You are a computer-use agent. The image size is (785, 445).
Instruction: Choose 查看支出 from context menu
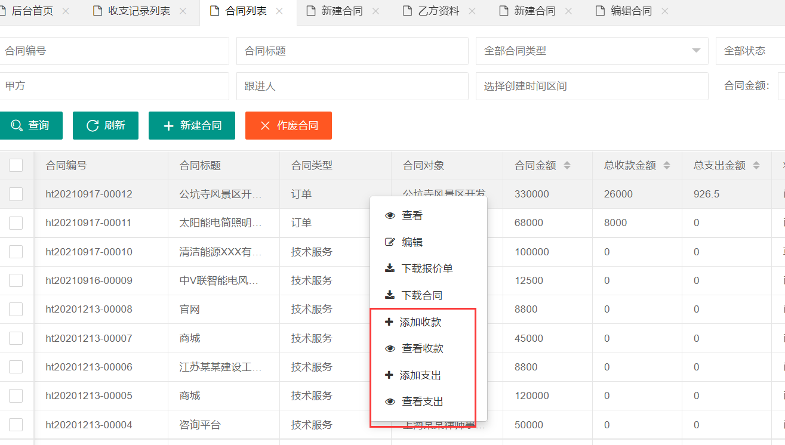(x=422, y=402)
